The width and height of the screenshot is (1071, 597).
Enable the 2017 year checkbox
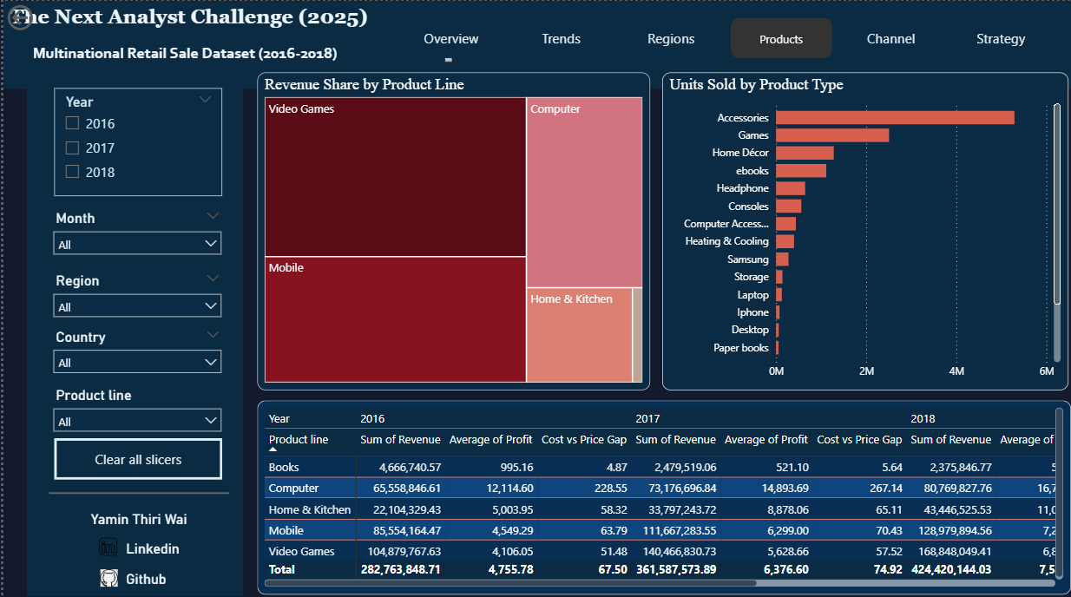tap(73, 148)
